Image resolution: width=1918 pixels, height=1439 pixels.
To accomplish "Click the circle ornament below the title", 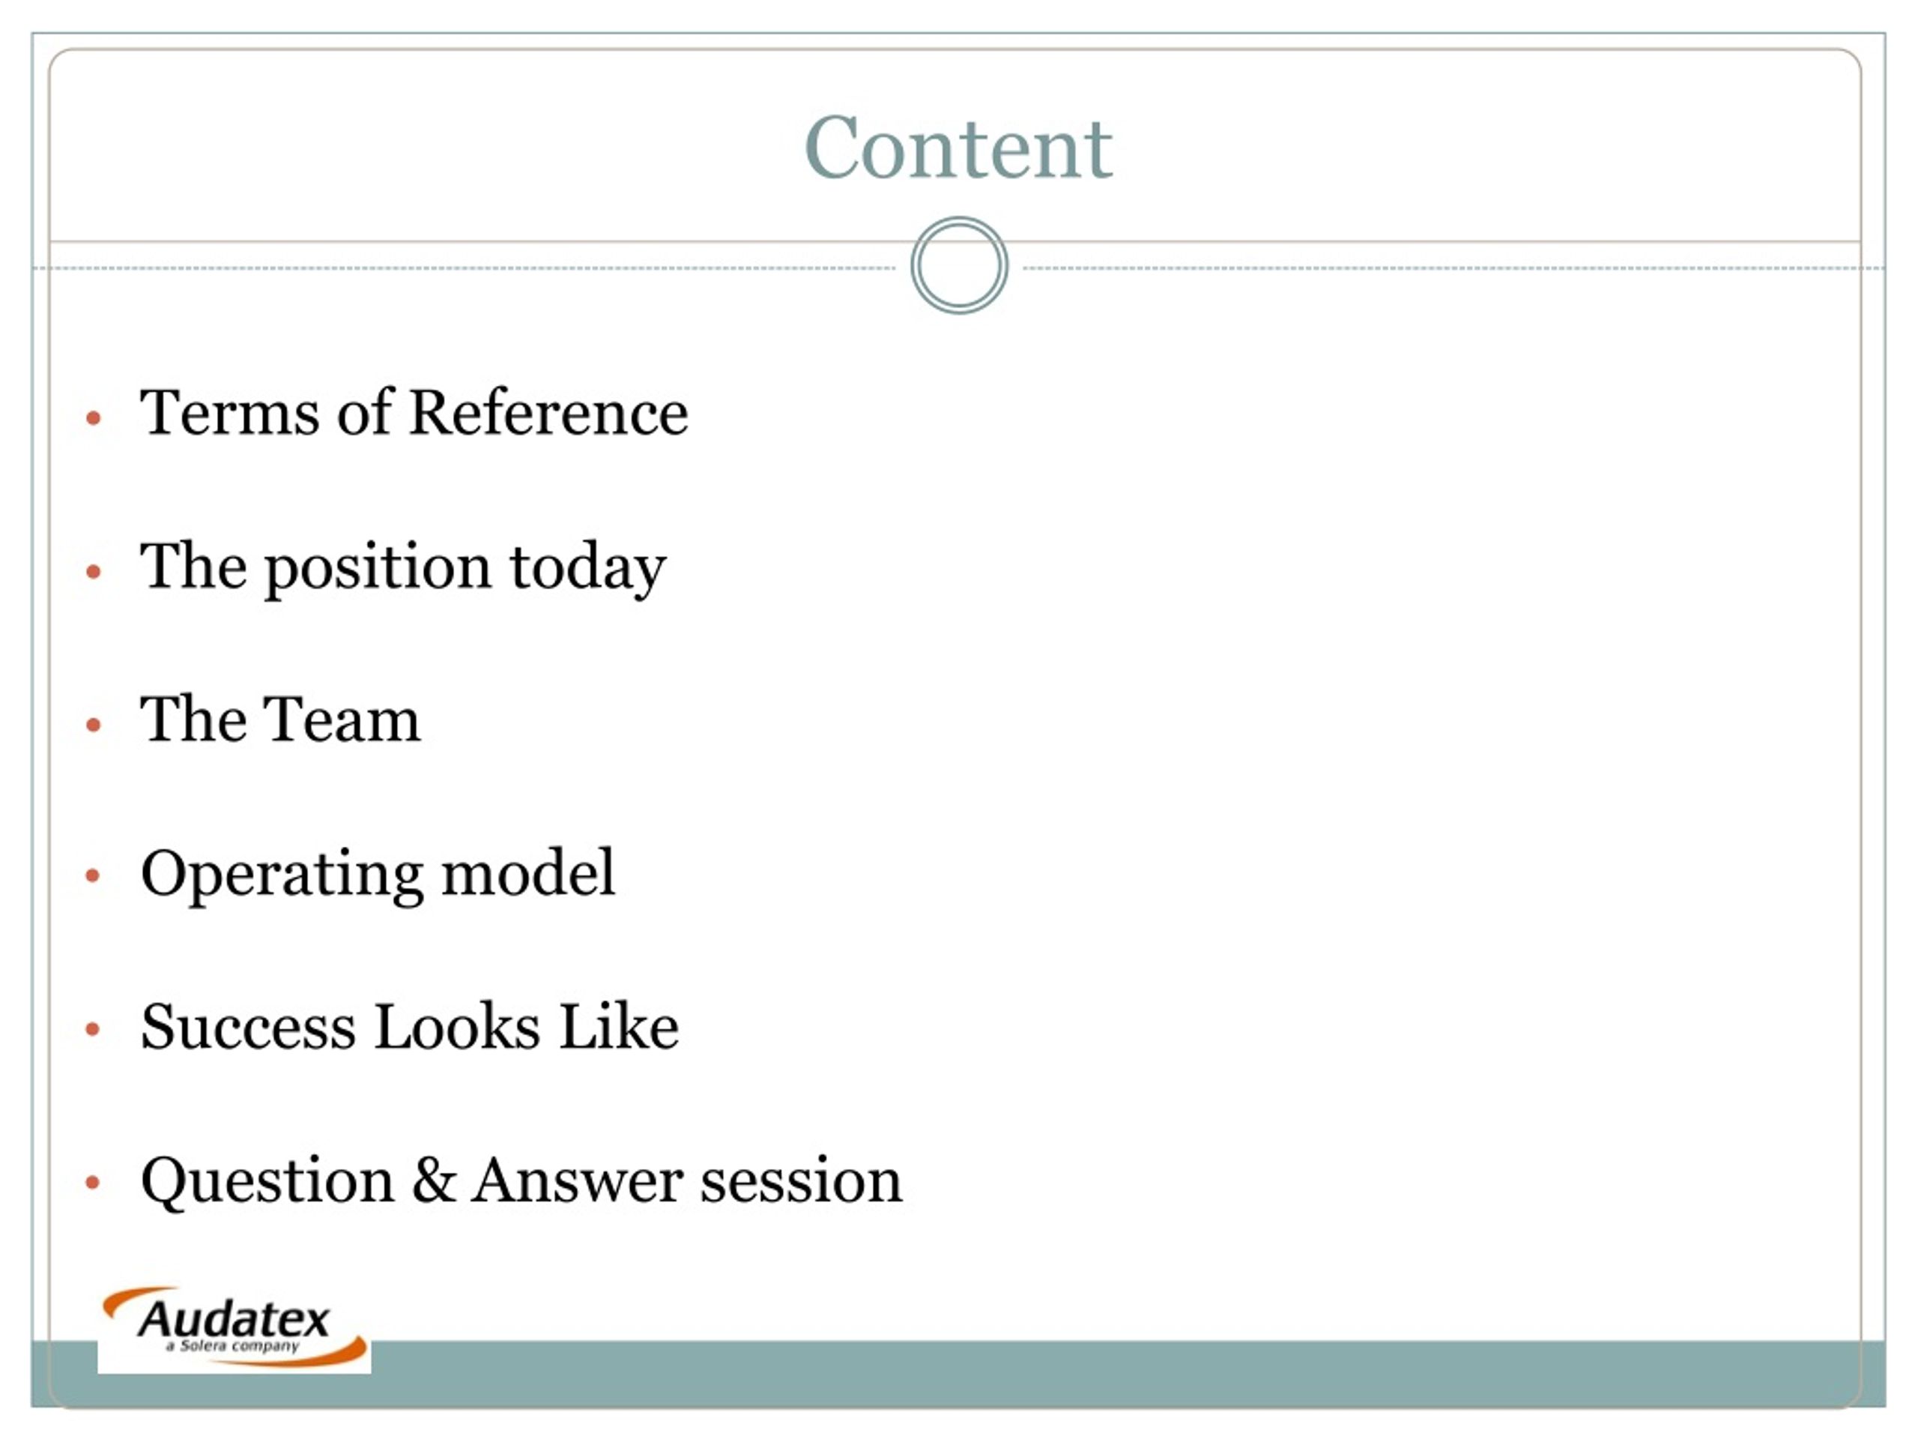I will 959,265.
